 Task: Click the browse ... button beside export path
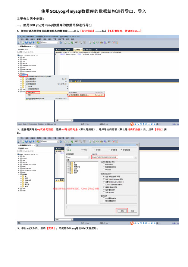[136, 157]
